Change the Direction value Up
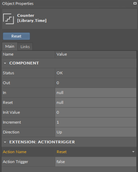Image resolution: width=138 pixels, height=172 pixels. [96, 132]
